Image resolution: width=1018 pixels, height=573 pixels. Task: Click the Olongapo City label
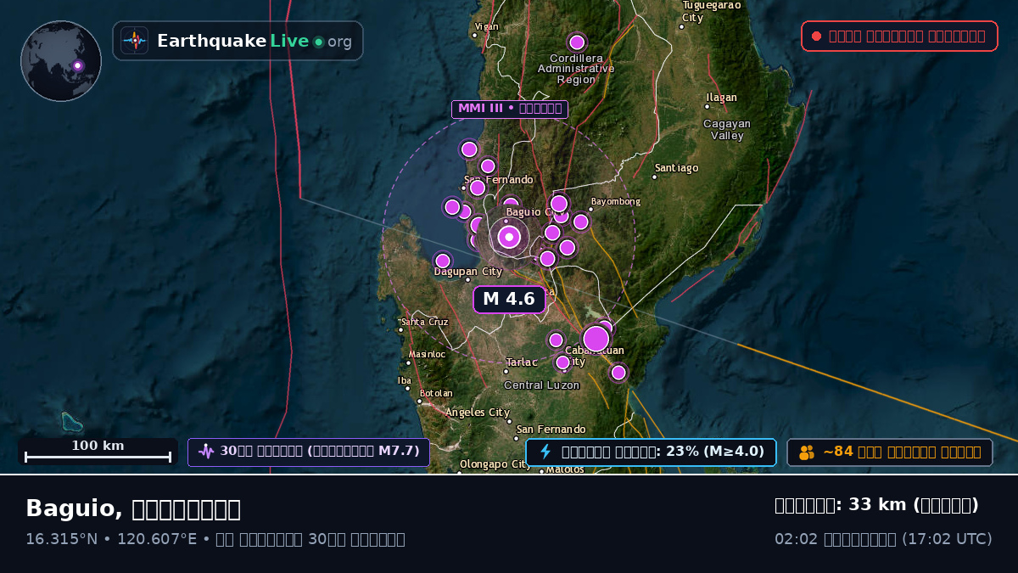tap(495, 464)
